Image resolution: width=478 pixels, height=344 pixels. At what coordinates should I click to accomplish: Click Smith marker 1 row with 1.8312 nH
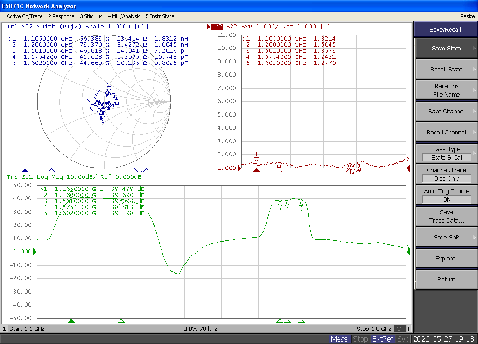tap(98, 39)
